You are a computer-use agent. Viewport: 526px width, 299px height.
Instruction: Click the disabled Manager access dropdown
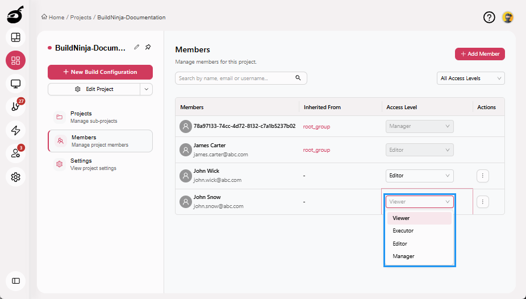click(419, 126)
